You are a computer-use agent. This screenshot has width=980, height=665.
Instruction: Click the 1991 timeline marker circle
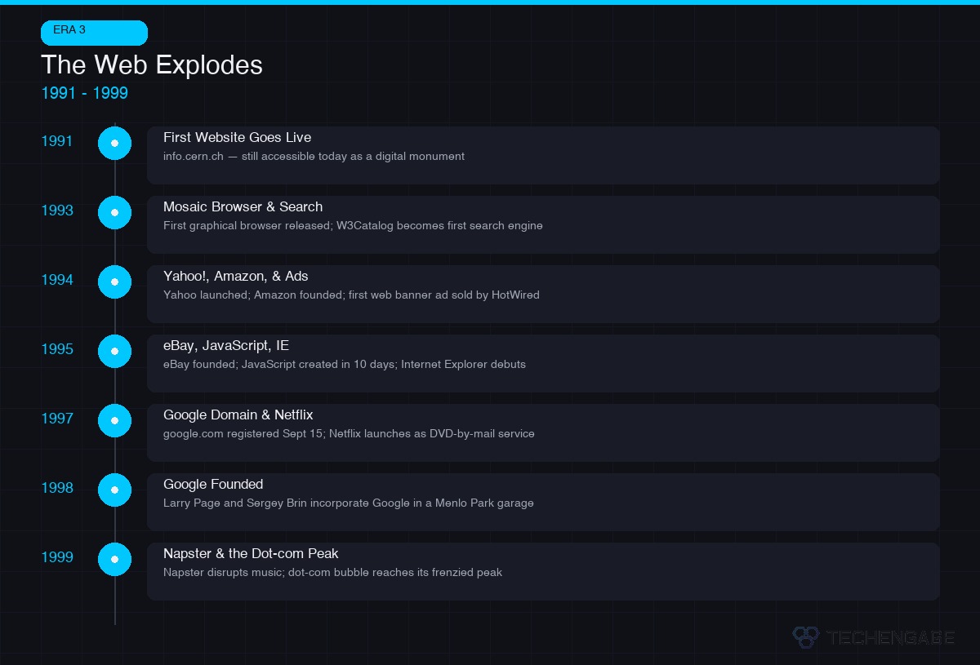point(114,143)
